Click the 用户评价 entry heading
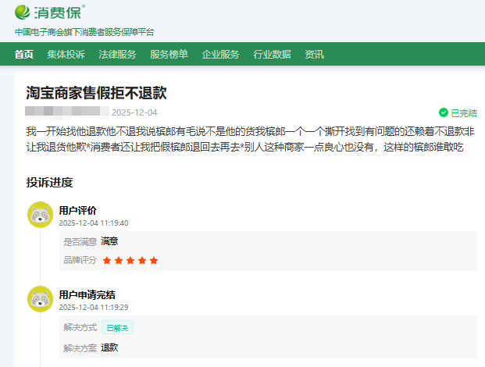This screenshot has width=485, height=367. coord(78,210)
